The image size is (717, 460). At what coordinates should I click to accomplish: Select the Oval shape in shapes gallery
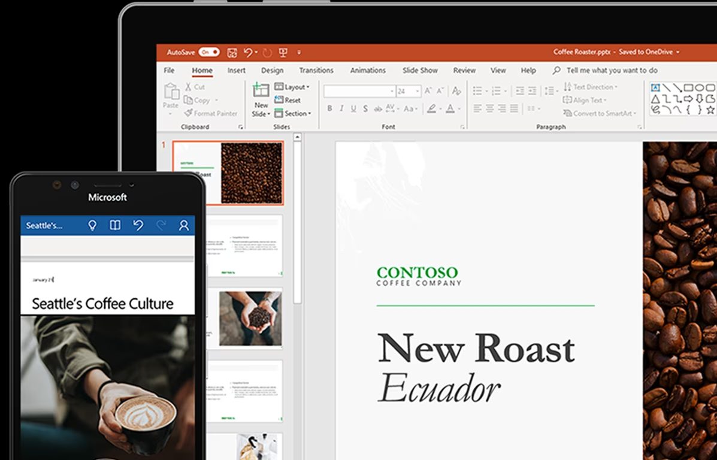(x=699, y=87)
